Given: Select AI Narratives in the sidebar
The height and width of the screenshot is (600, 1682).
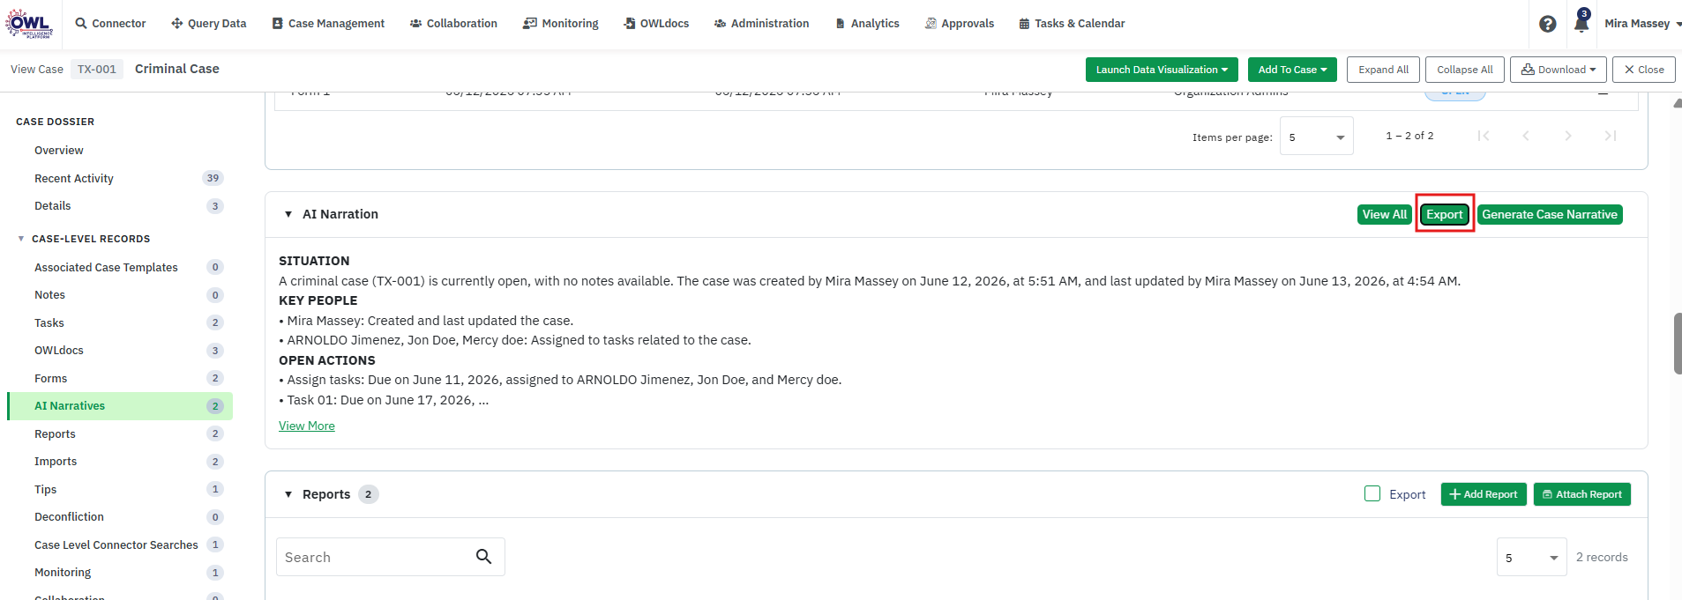Looking at the screenshot, I should tap(120, 406).
